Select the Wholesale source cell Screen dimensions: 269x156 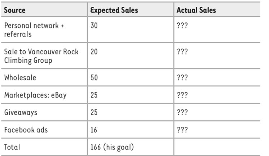click(x=20, y=77)
